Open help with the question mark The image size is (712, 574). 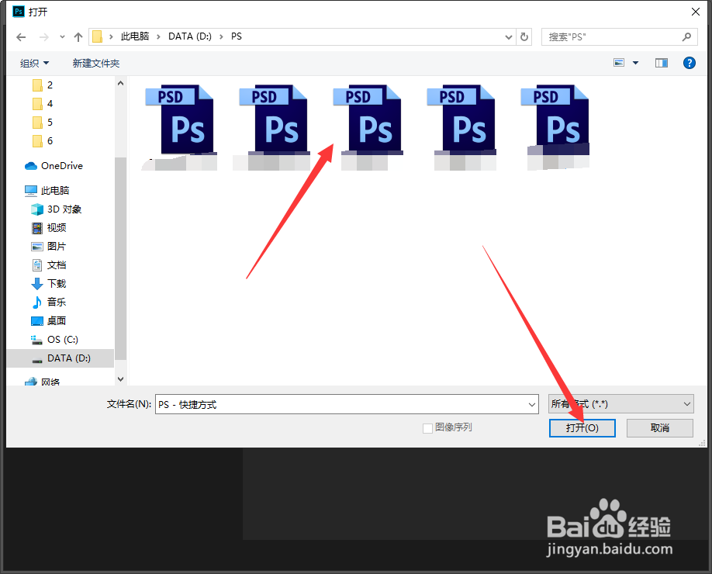[690, 63]
